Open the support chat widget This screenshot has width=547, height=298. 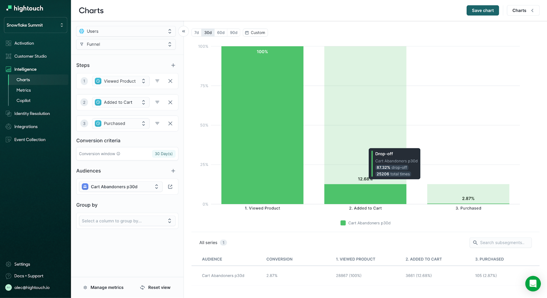(533, 283)
